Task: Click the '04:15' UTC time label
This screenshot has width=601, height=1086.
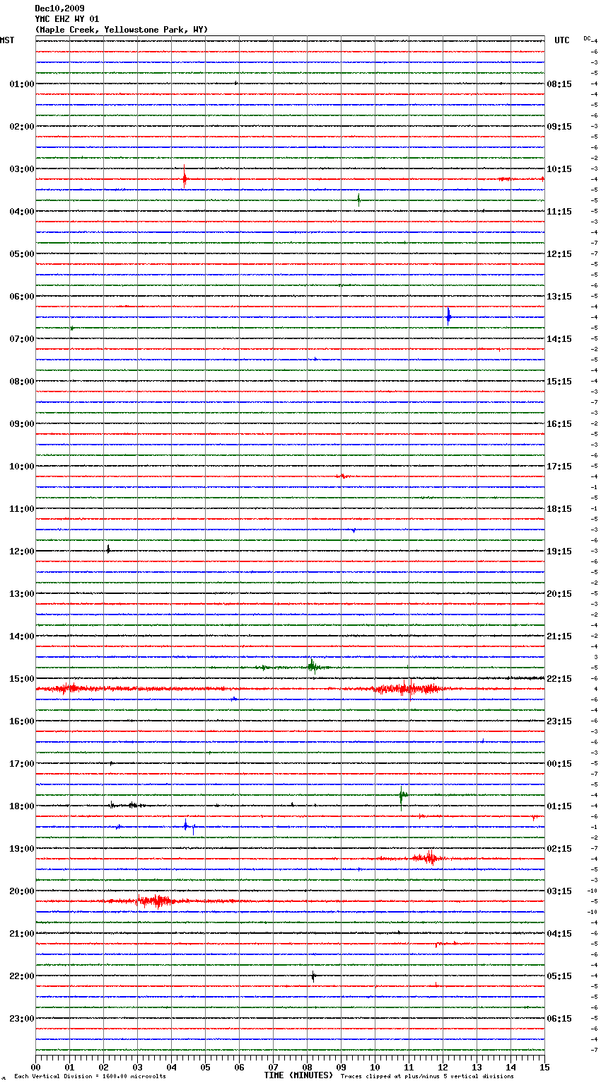Action: pyautogui.click(x=559, y=934)
